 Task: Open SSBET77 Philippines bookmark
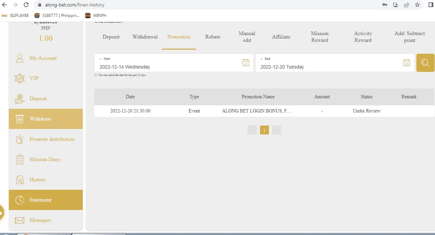(x=57, y=15)
